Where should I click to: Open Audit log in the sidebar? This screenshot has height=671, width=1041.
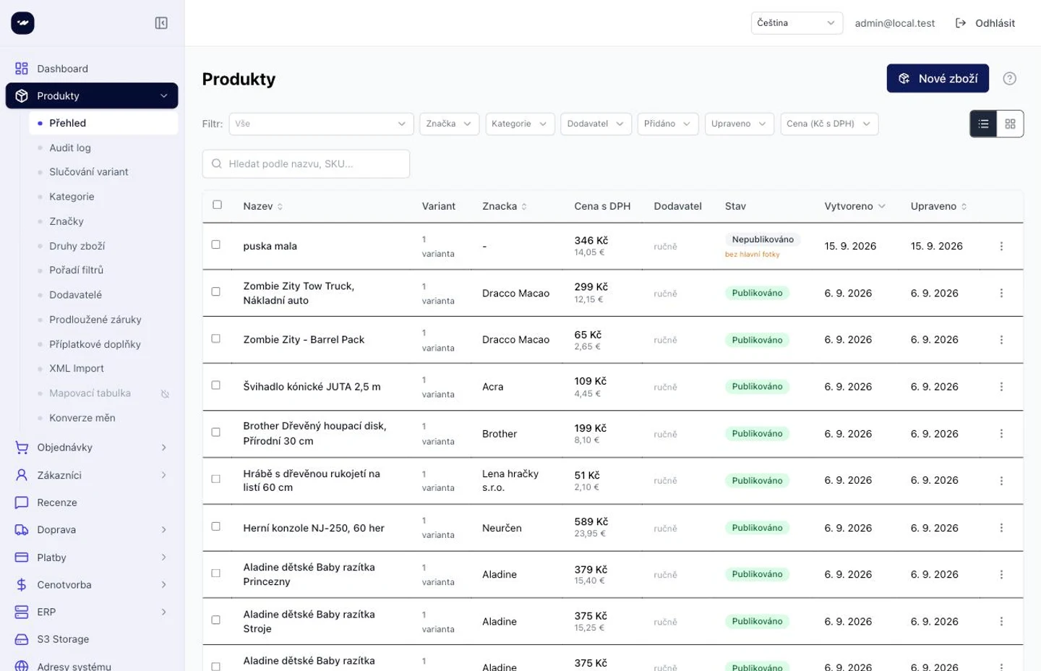coord(70,148)
